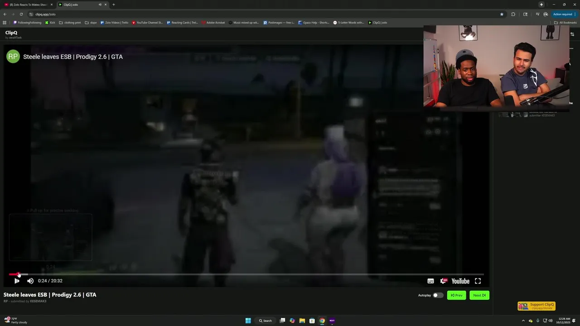The image size is (580, 326).
Task: Open the Windows Start menu
Action: point(248,321)
